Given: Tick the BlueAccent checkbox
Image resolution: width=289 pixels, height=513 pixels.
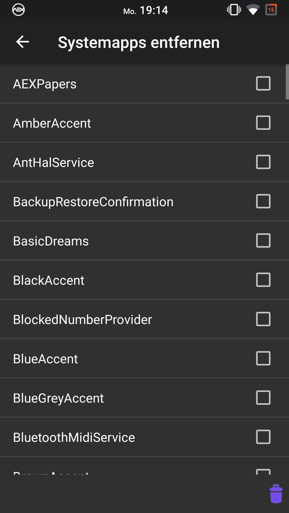Looking at the screenshot, I should 263,358.
